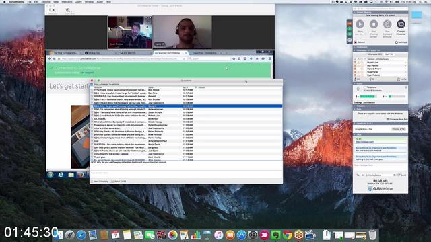
Task: Click Invite below the attendee list
Action: (x=401, y=79)
